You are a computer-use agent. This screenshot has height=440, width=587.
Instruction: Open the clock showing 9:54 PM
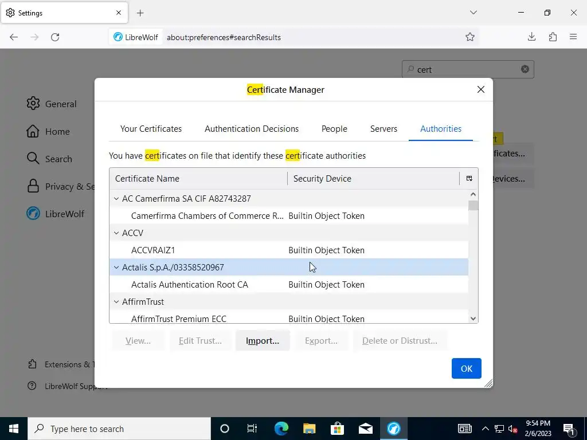coord(538,429)
